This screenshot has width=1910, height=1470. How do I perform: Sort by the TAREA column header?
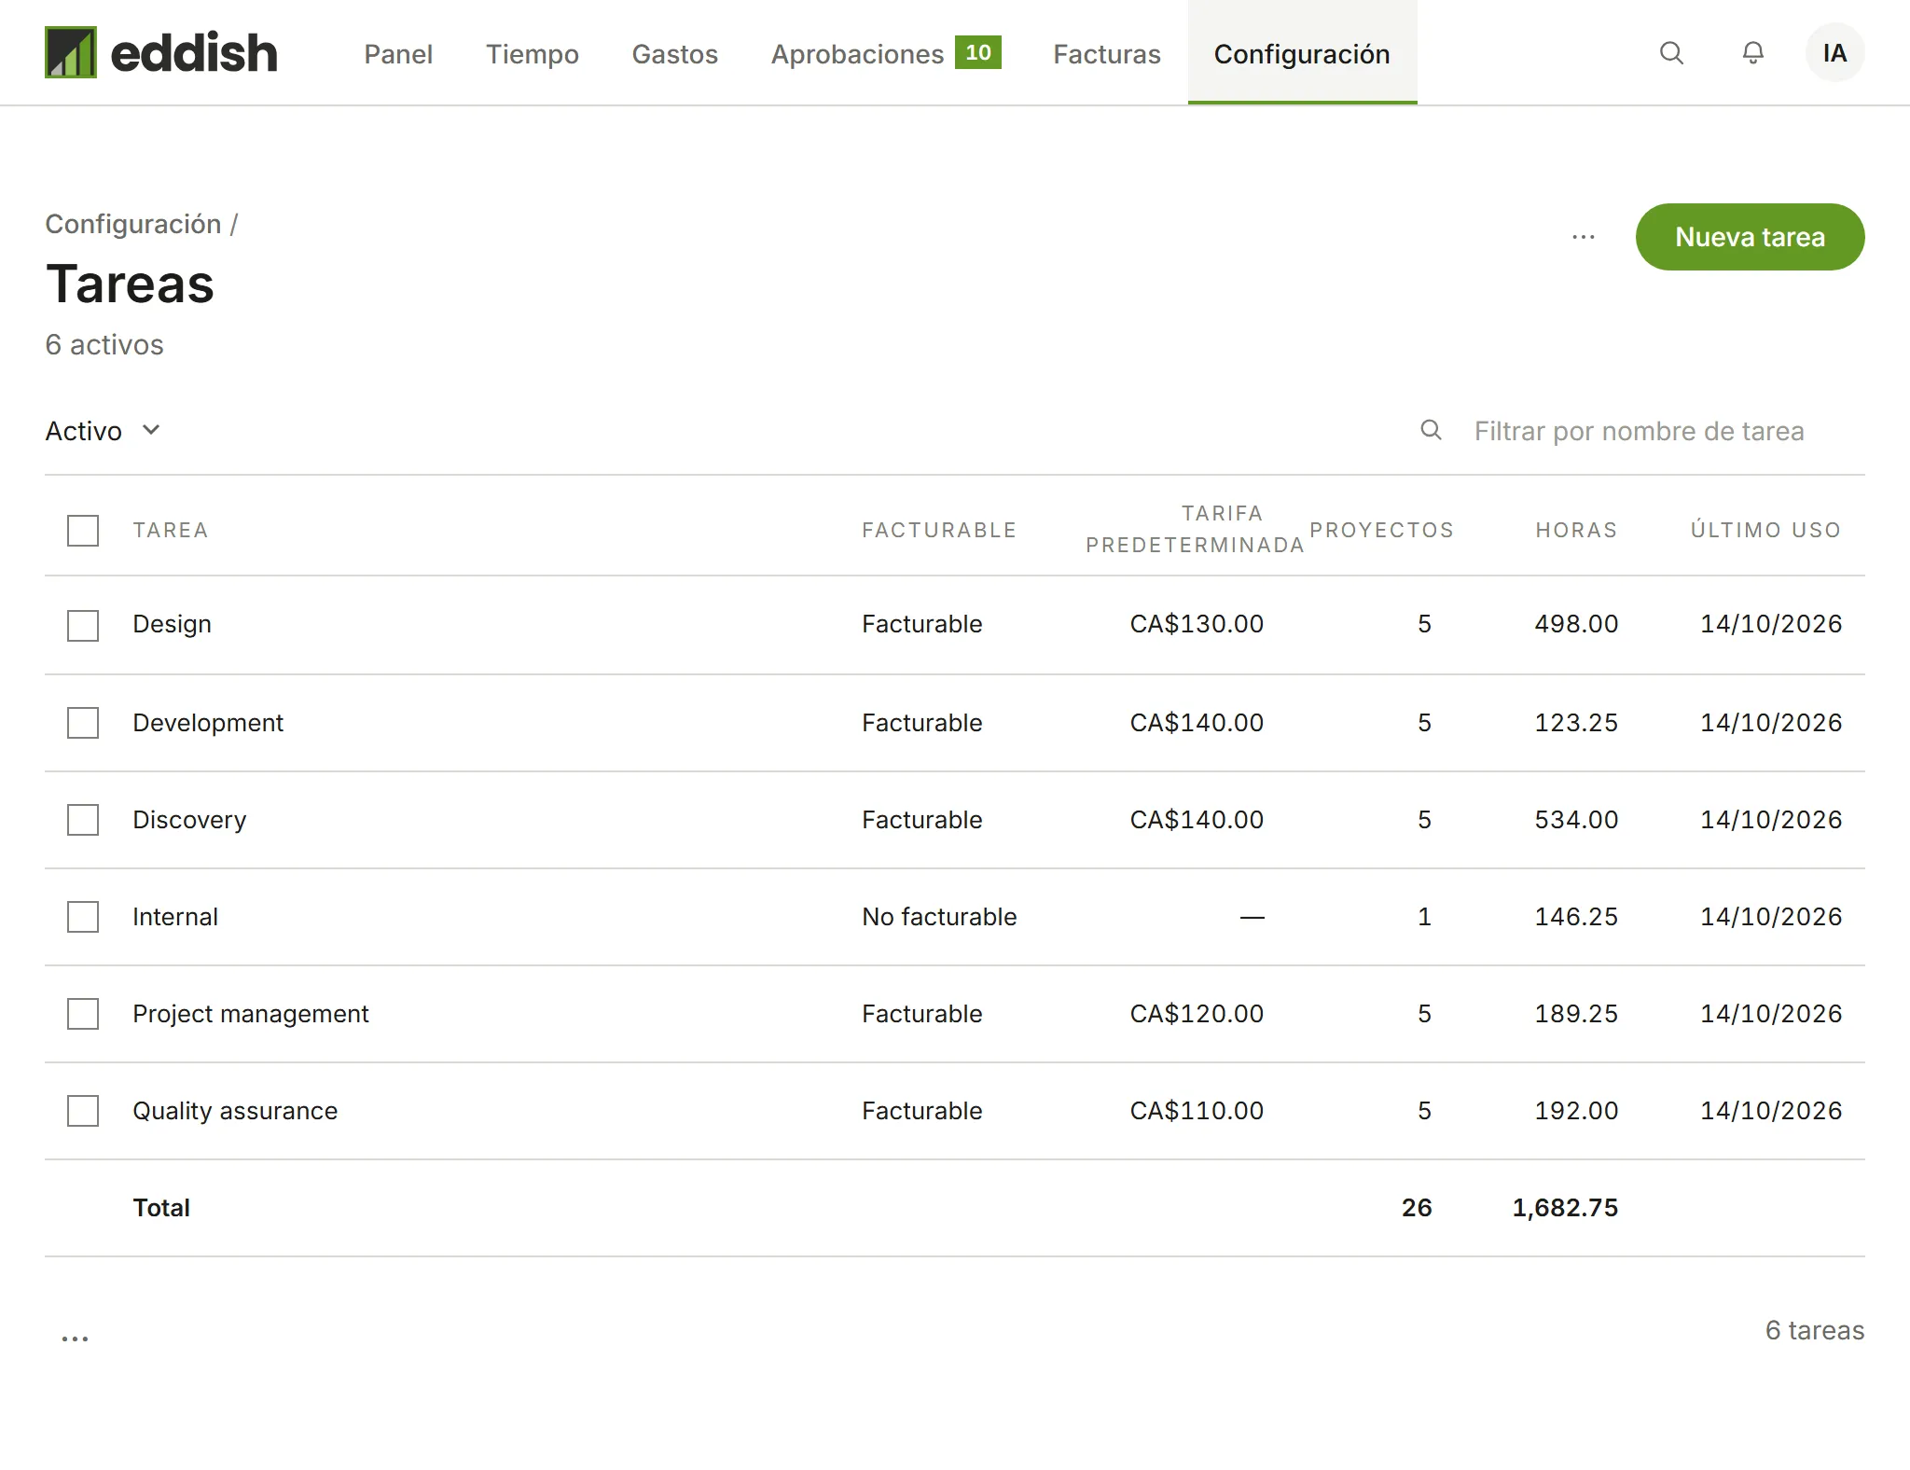point(171,530)
